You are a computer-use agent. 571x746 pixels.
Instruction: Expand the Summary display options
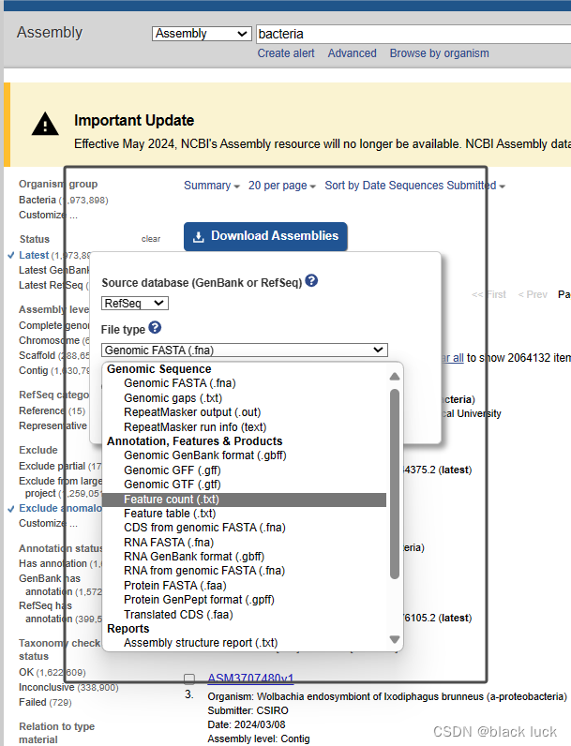212,186
